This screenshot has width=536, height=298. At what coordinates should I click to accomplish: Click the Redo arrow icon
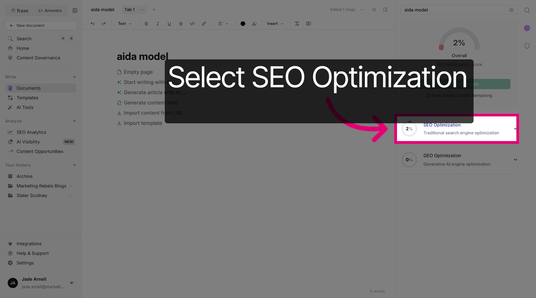click(x=104, y=24)
